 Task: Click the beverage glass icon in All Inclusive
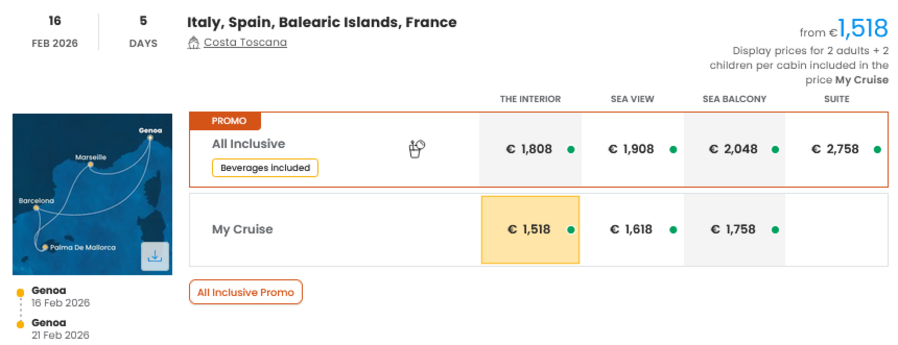tap(416, 149)
